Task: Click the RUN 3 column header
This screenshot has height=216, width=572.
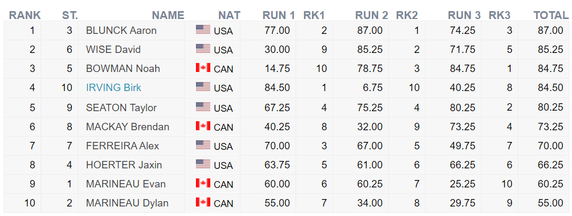Action: [464, 15]
